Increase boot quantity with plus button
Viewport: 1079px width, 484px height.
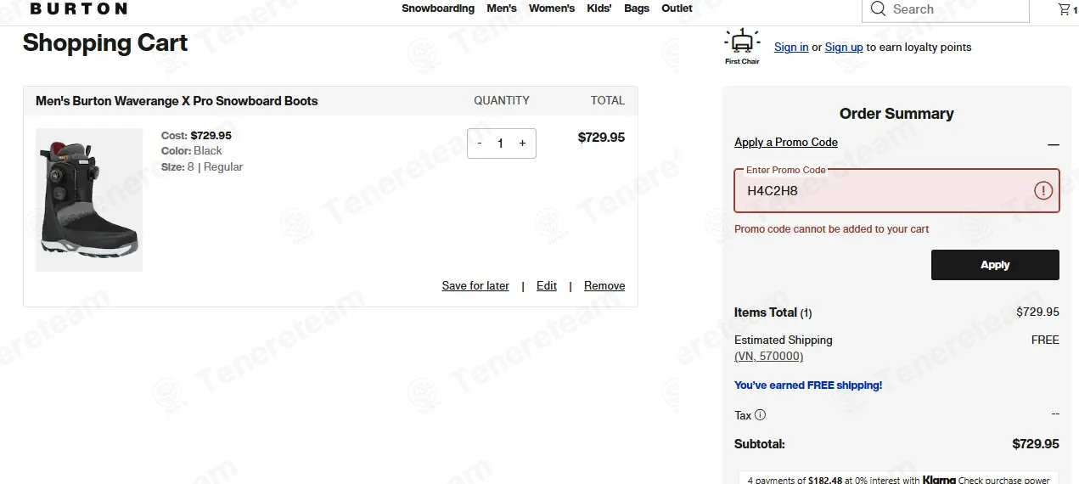tap(522, 144)
